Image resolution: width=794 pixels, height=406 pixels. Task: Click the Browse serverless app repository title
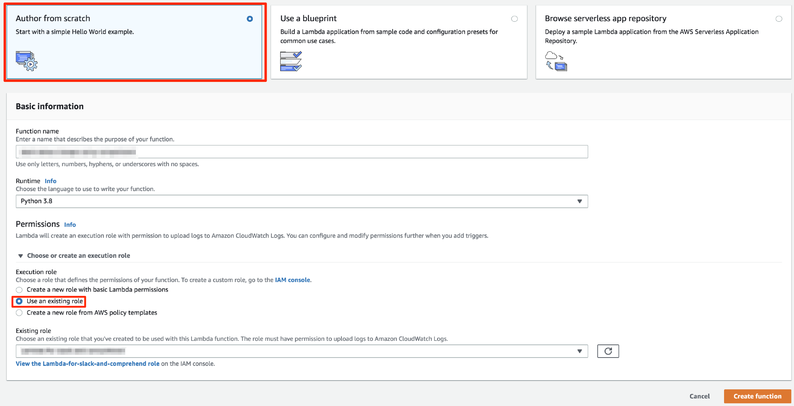point(606,18)
